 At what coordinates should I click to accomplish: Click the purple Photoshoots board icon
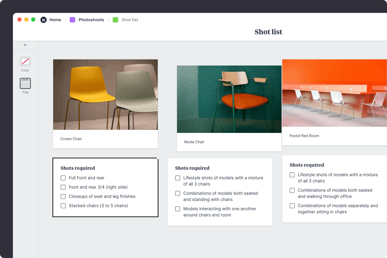(72, 20)
